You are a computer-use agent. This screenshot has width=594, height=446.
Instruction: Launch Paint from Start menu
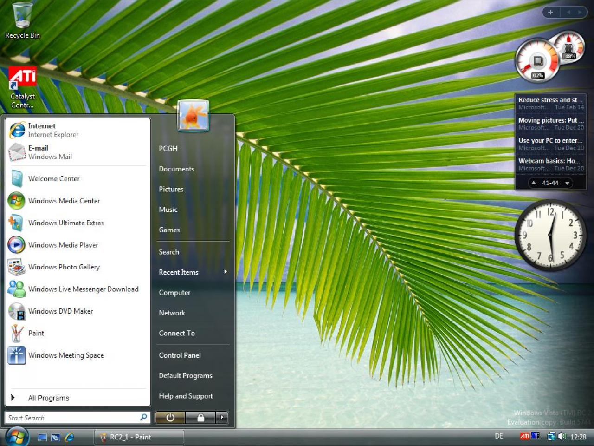pyautogui.click(x=77, y=333)
